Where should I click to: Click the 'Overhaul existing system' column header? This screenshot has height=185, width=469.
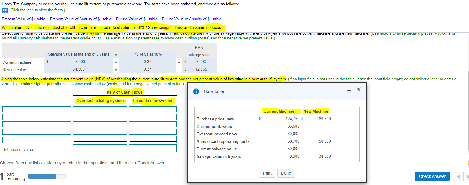point(100,101)
